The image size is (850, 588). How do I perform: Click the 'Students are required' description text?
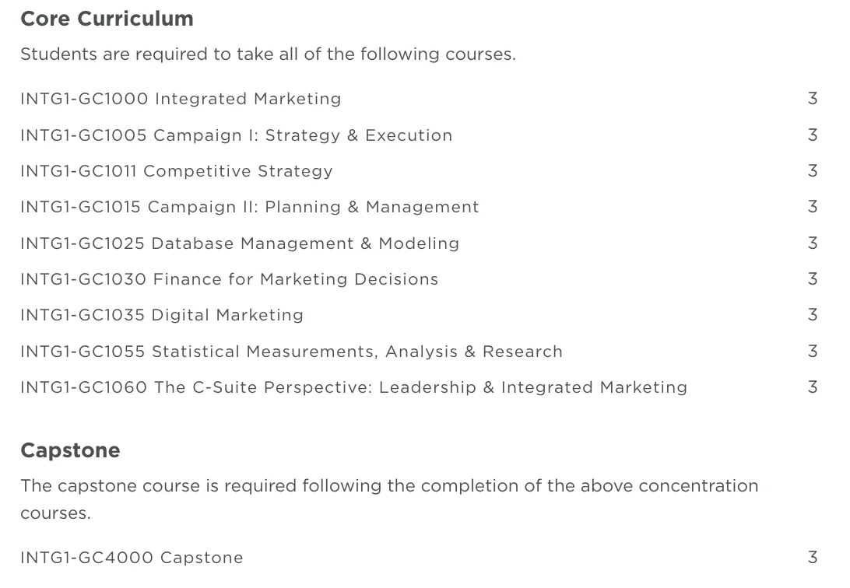pos(268,54)
